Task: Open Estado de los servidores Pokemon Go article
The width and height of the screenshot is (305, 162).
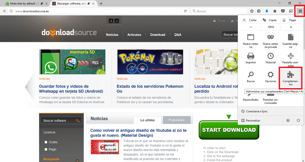Action: pos(150,89)
